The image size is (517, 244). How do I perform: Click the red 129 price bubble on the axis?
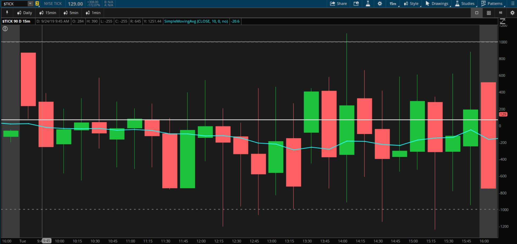(503, 114)
